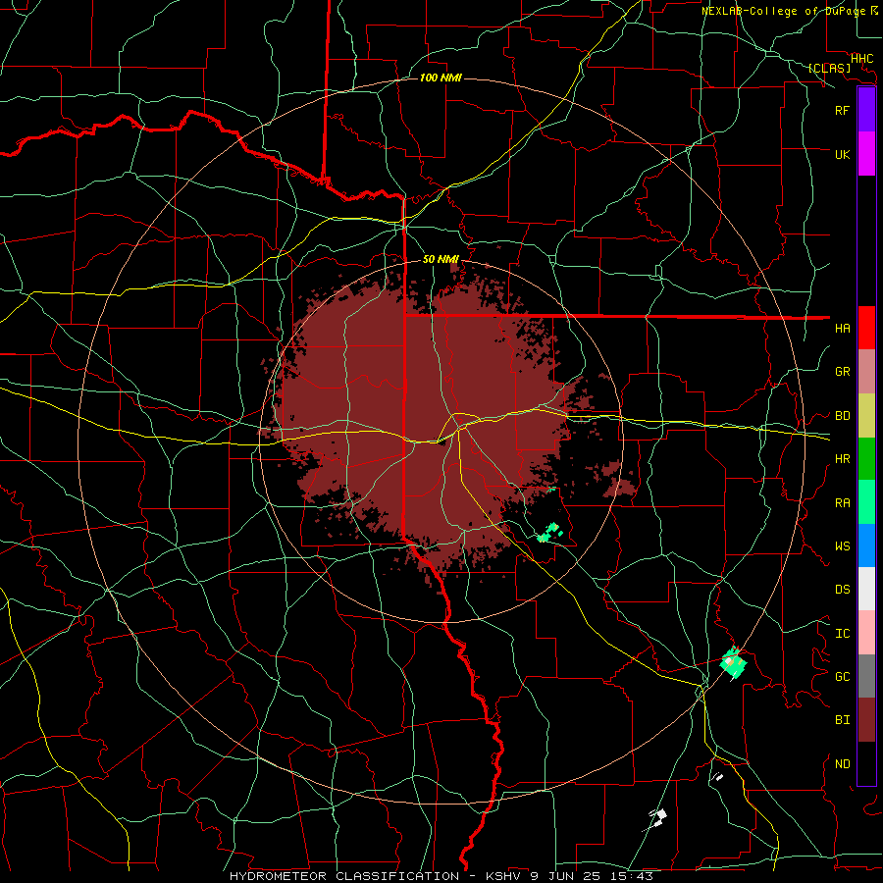Click the IC legend label
The height and width of the screenshot is (883, 883).
(843, 634)
